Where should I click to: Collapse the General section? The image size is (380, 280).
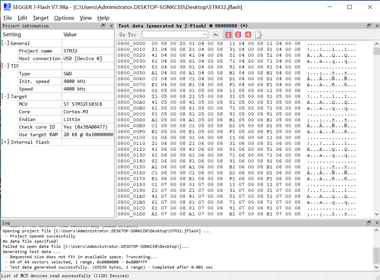pos(5,43)
